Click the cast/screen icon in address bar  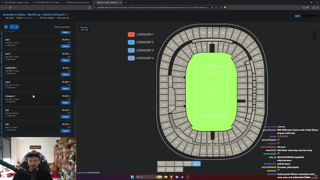point(216,7)
